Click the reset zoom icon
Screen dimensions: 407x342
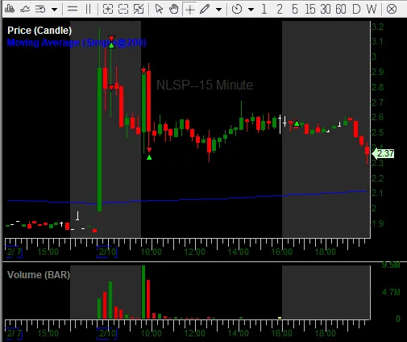(x=139, y=9)
